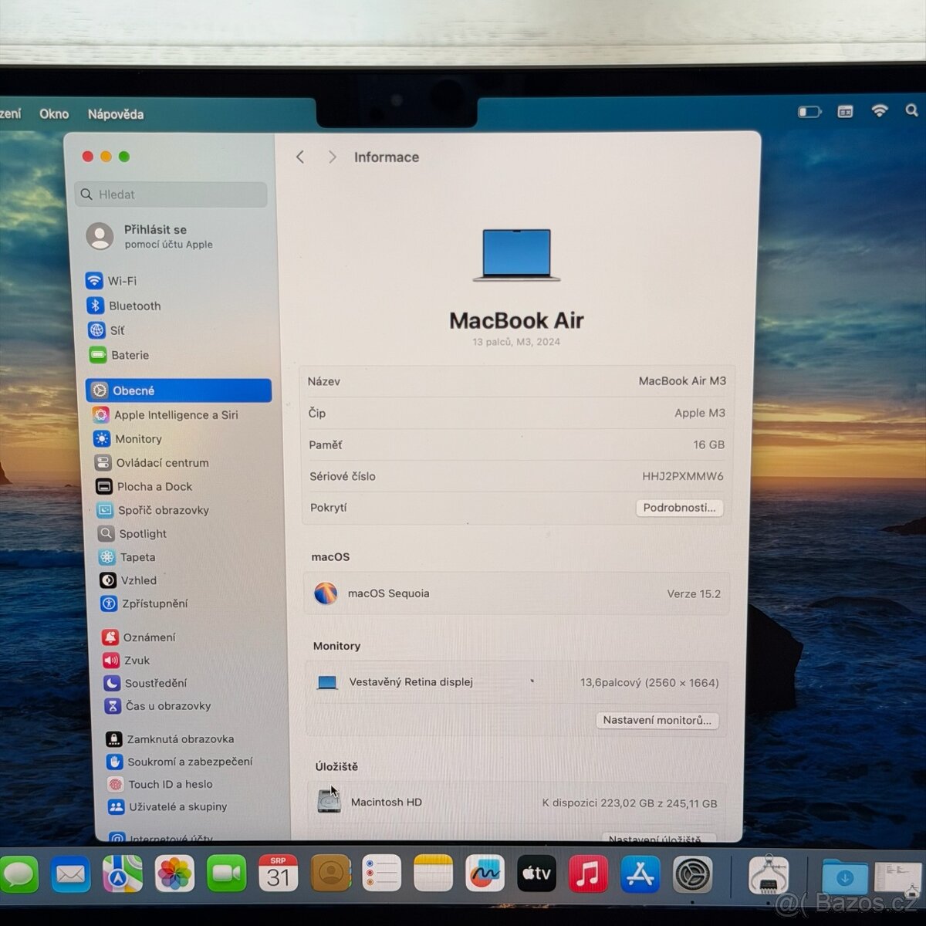Click the MacBook Air laptop image

[x=516, y=255]
